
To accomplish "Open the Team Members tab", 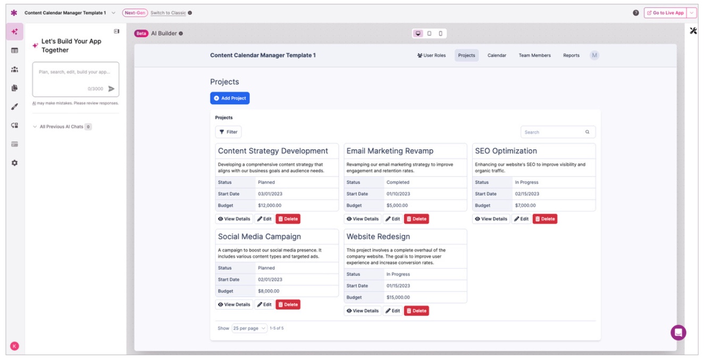I will 534,55.
